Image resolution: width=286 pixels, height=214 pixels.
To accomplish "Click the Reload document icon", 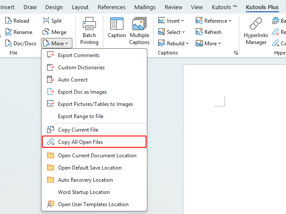I will point(8,21).
